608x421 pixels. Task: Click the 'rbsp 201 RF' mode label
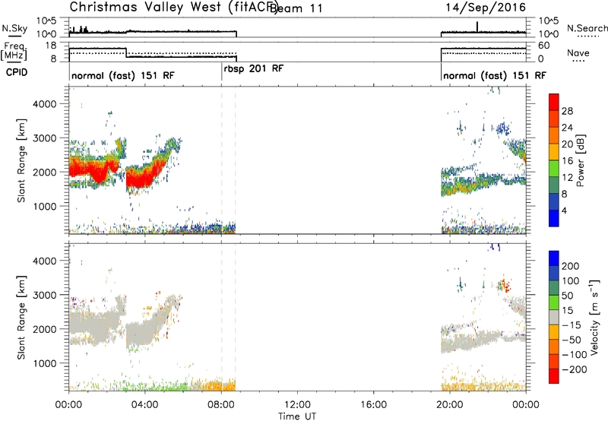click(x=254, y=68)
